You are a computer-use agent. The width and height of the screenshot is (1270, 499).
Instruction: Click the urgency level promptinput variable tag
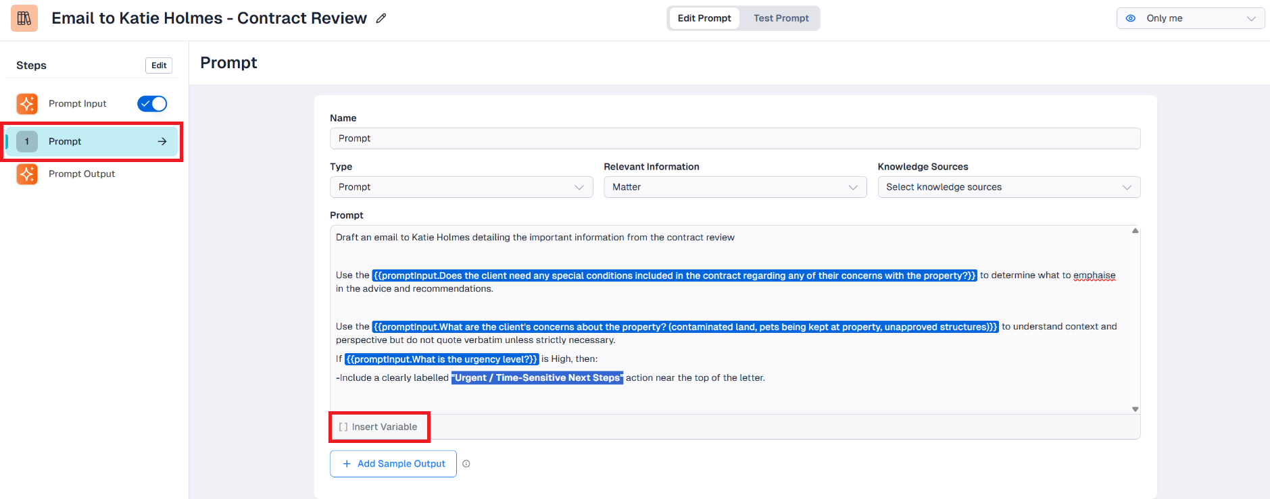[x=442, y=359]
